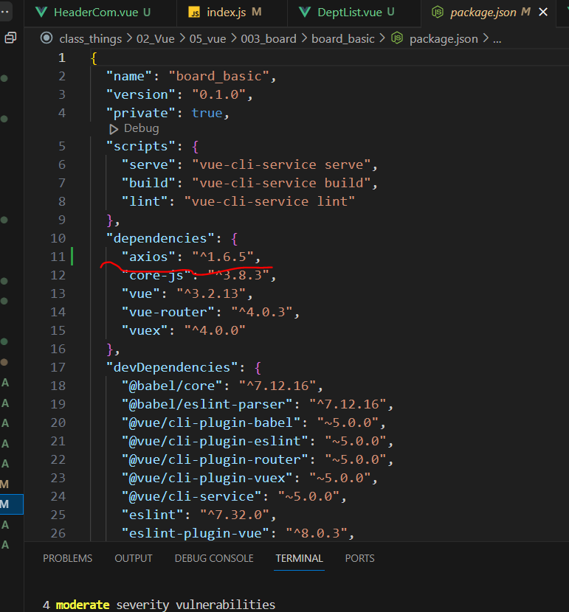The height and width of the screenshot is (612, 569).
Task: Click the "^1.6.5" axios version value
Action: point(223,257)
